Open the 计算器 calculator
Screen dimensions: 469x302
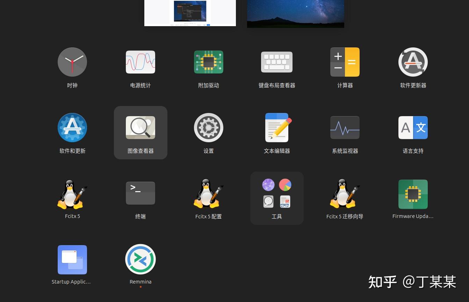point(345,62)
